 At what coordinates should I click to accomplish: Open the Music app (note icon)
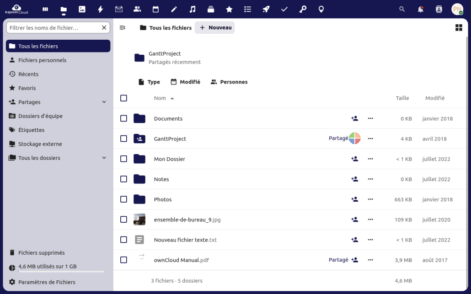click(192, 9)
